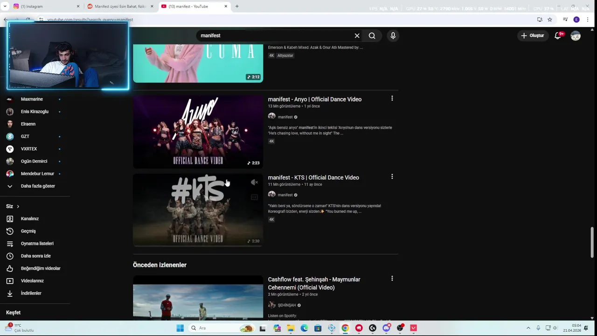Image resolution: width=597 pixels, height=336 pixels.
Task: Mute the KTS video hover preview
Action: tap(254, 182)
